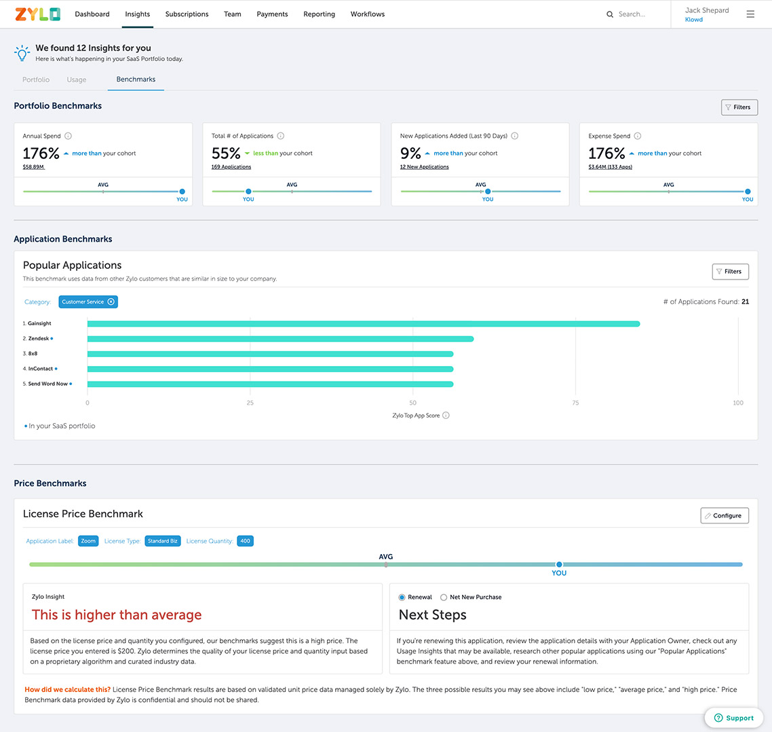Open Popular Applications Filters button

[730, 272]
